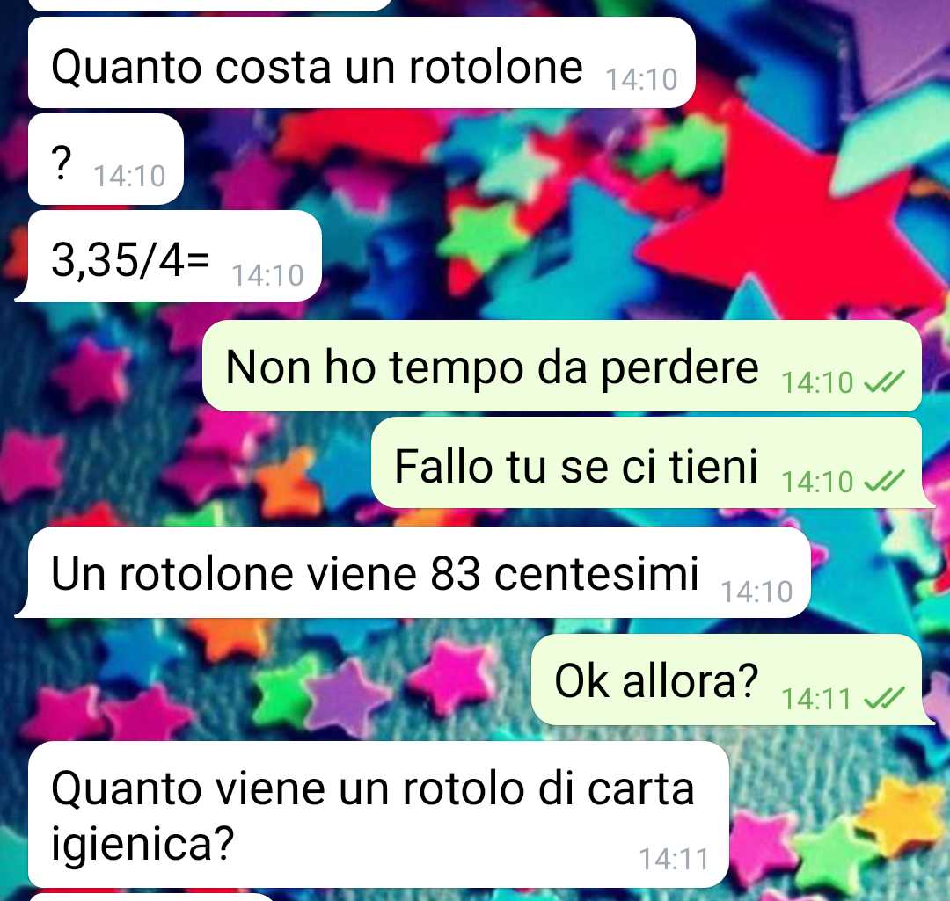Tap the partially visible bubble at the bottom edge

151,896
